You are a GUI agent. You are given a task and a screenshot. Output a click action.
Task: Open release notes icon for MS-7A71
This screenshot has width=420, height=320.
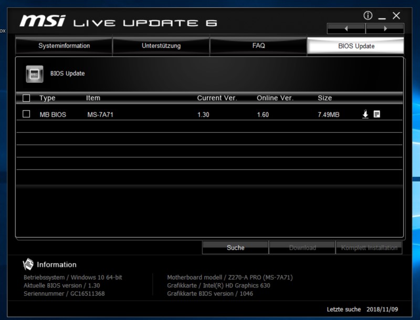coord(376,114)
